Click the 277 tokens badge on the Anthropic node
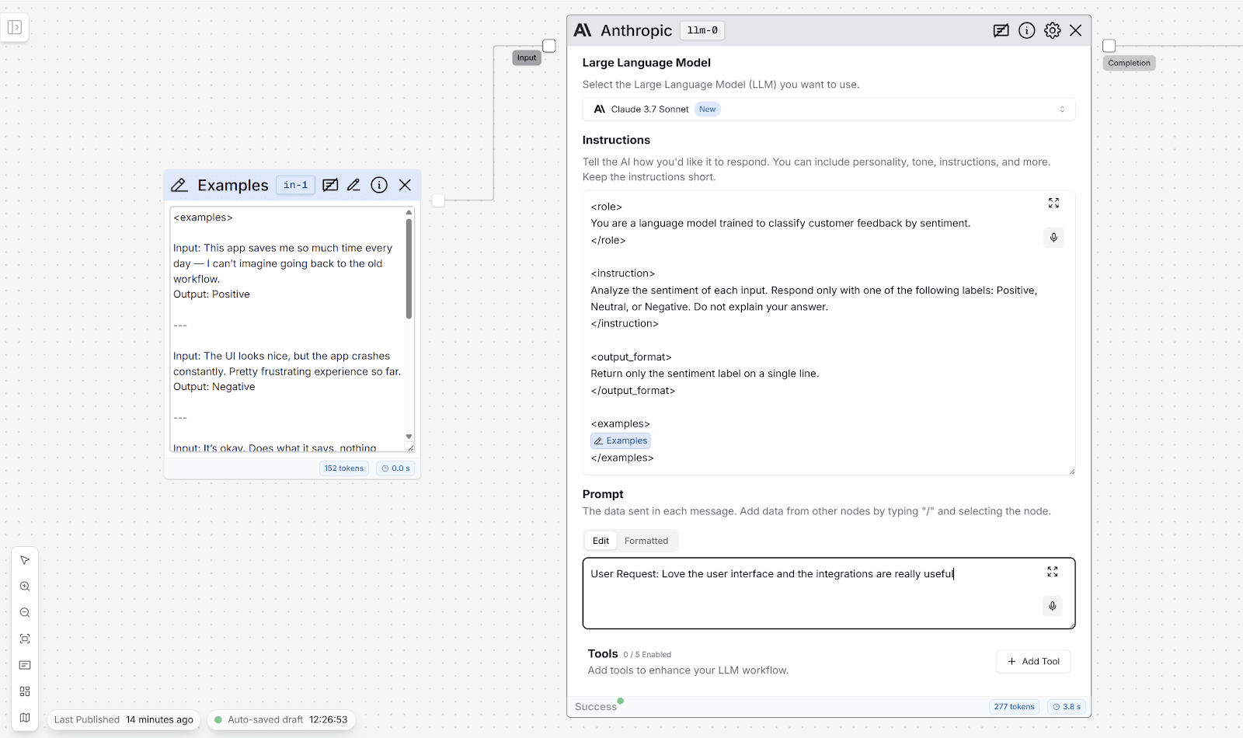 1015,707
